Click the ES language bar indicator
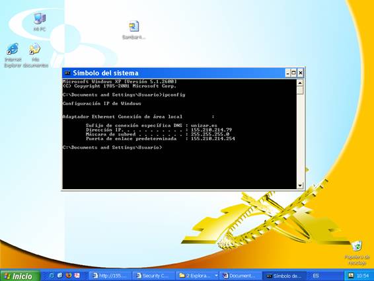 (316, 276)
